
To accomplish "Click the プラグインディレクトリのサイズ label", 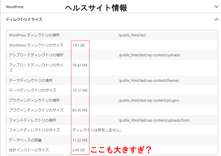I will click(36, 110).
